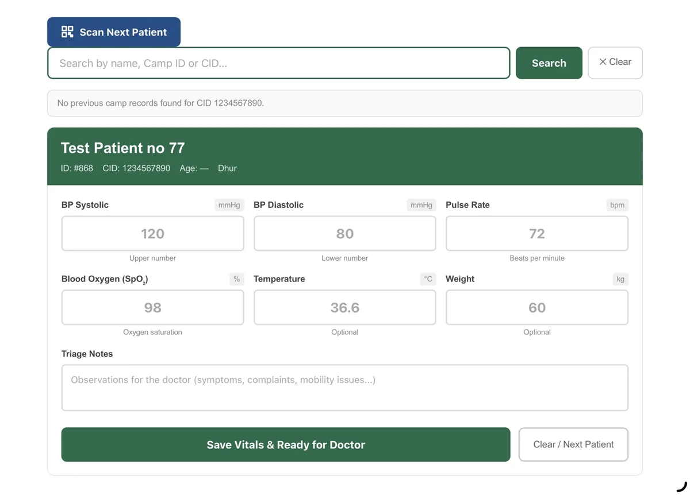Click the Triage Notes text area

tap(344, 388)
